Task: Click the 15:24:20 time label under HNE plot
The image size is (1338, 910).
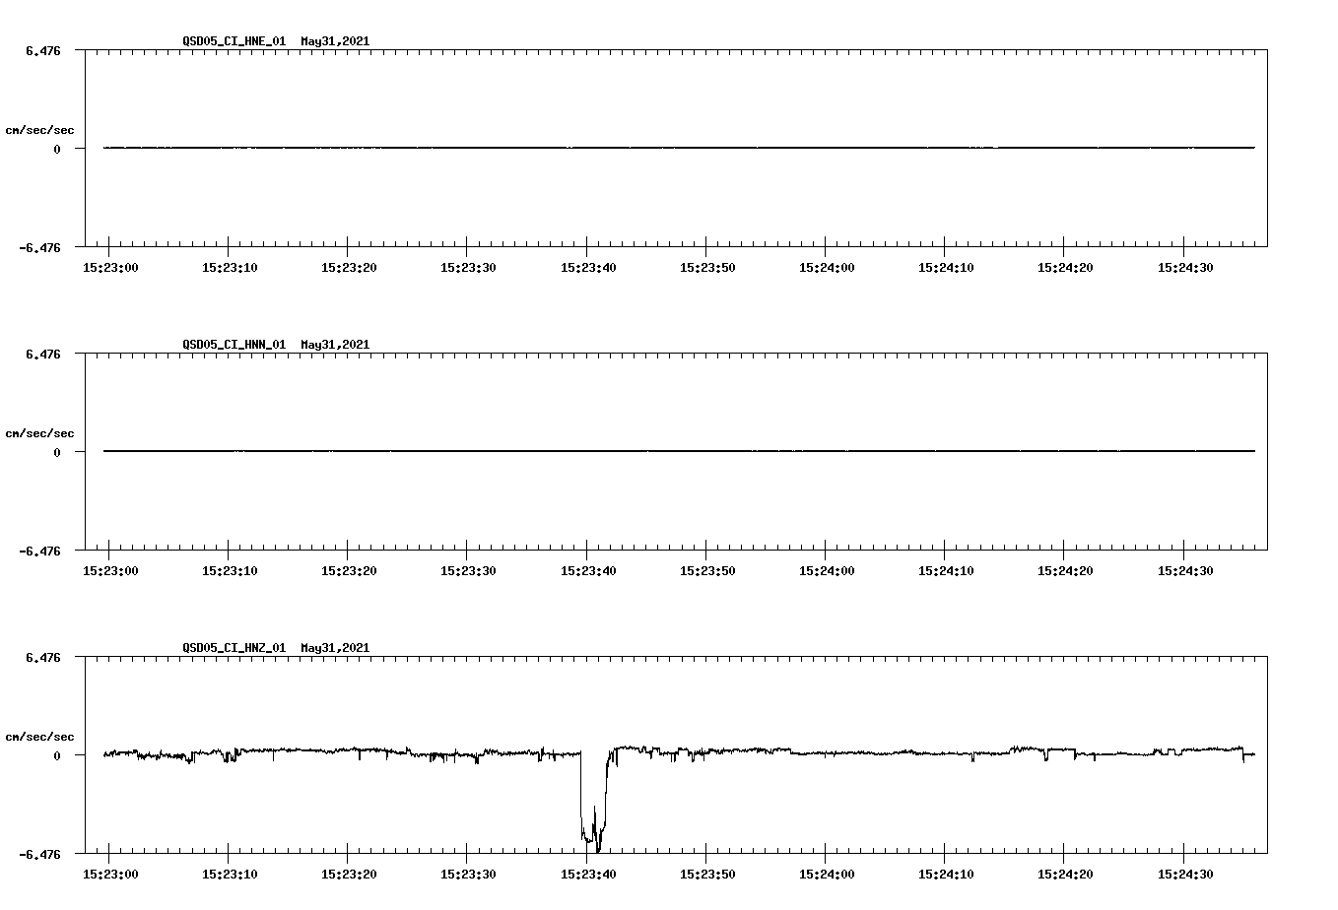Action: coord(1064,267)
